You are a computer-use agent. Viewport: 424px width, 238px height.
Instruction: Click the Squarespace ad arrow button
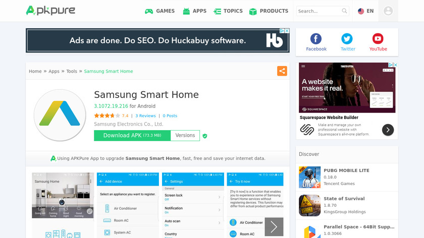pos(388,130)
